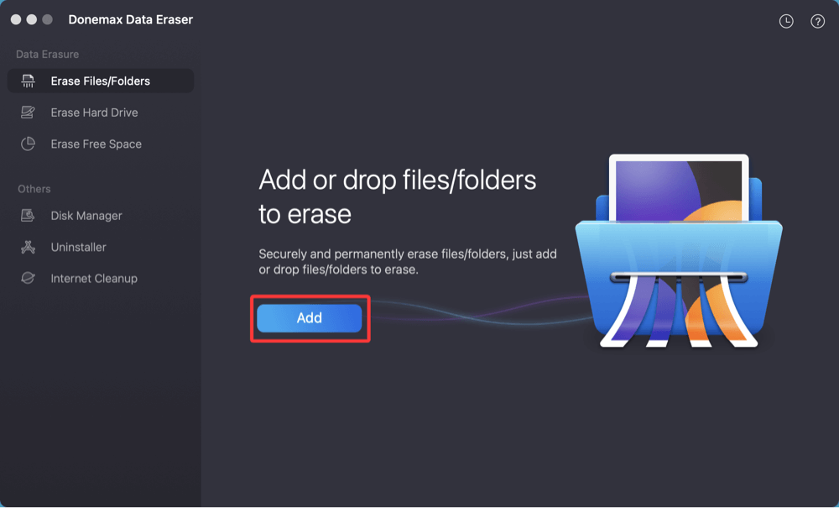Click the drive icon beside Erase Hard Drive
This screenshot has width=839, height=508.
tap(29, 113)
